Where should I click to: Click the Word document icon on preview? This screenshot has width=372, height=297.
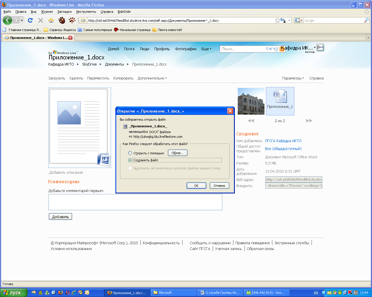pos(103,160)
